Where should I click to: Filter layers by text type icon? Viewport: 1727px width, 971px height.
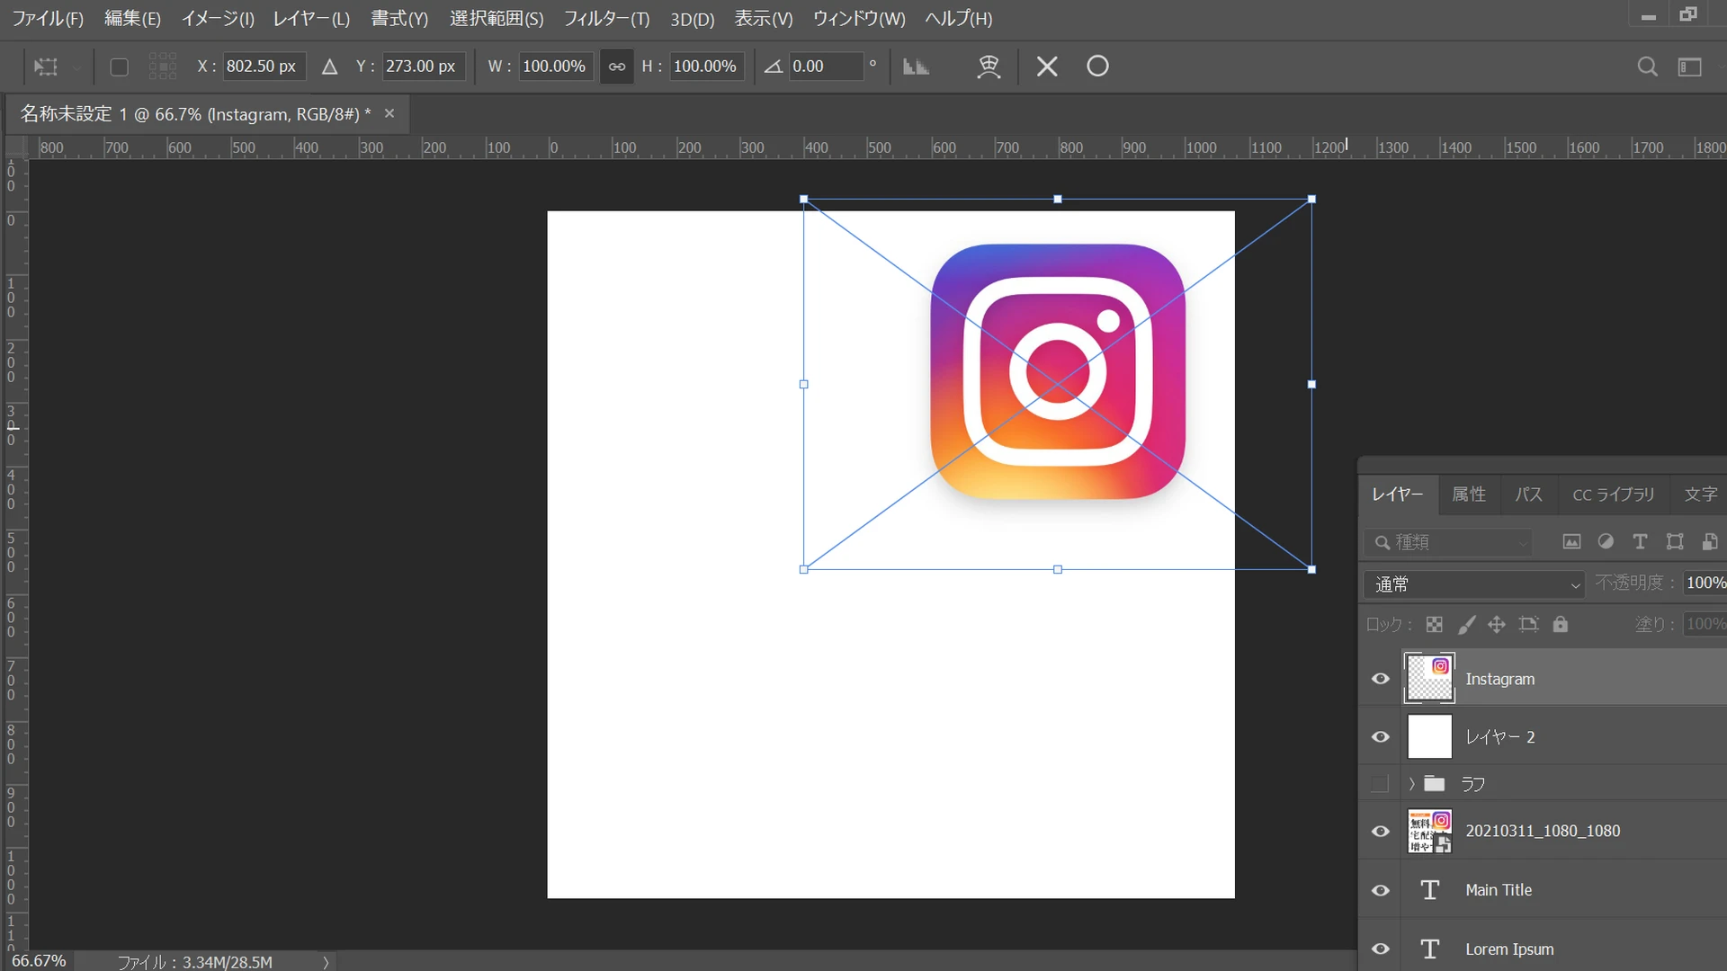point(1640,541)
